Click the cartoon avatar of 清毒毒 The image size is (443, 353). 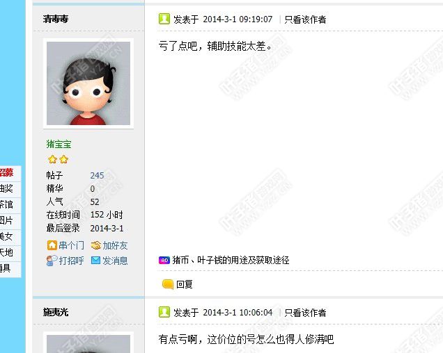click(88, 83)
